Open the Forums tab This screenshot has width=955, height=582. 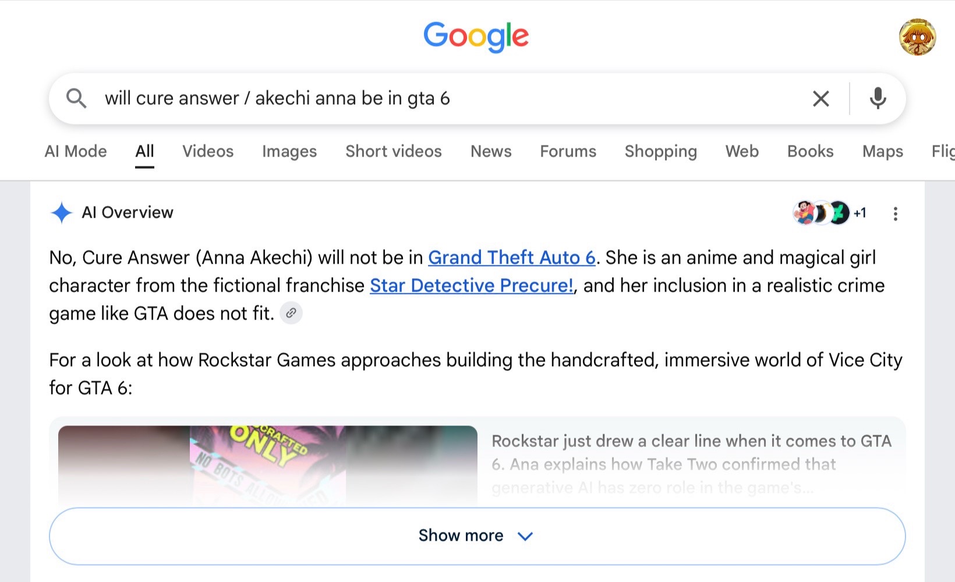click(568, 151)
